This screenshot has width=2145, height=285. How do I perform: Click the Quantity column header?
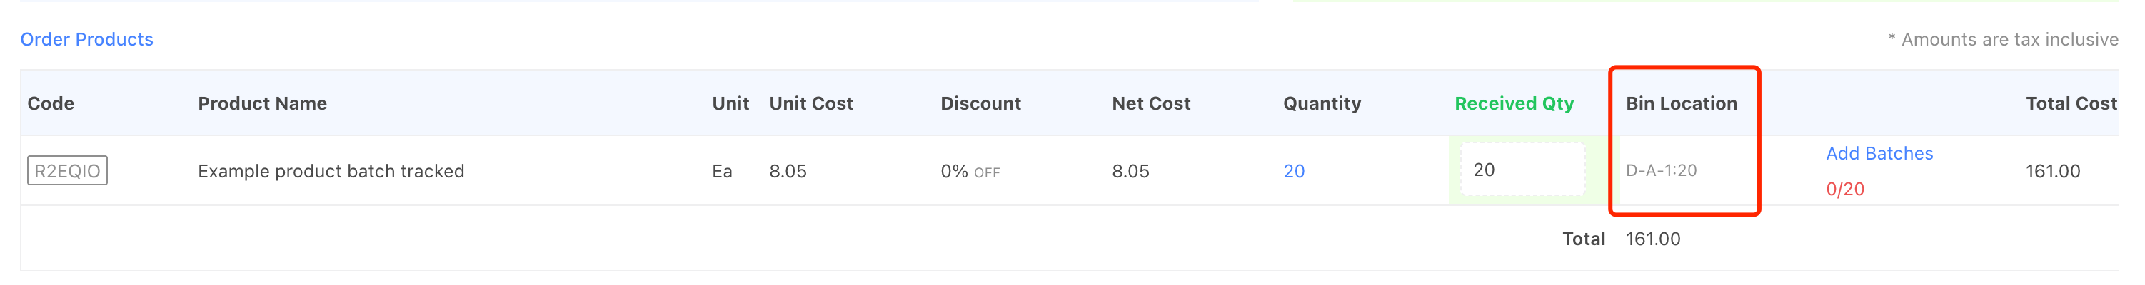click(x=1322, y=103)
